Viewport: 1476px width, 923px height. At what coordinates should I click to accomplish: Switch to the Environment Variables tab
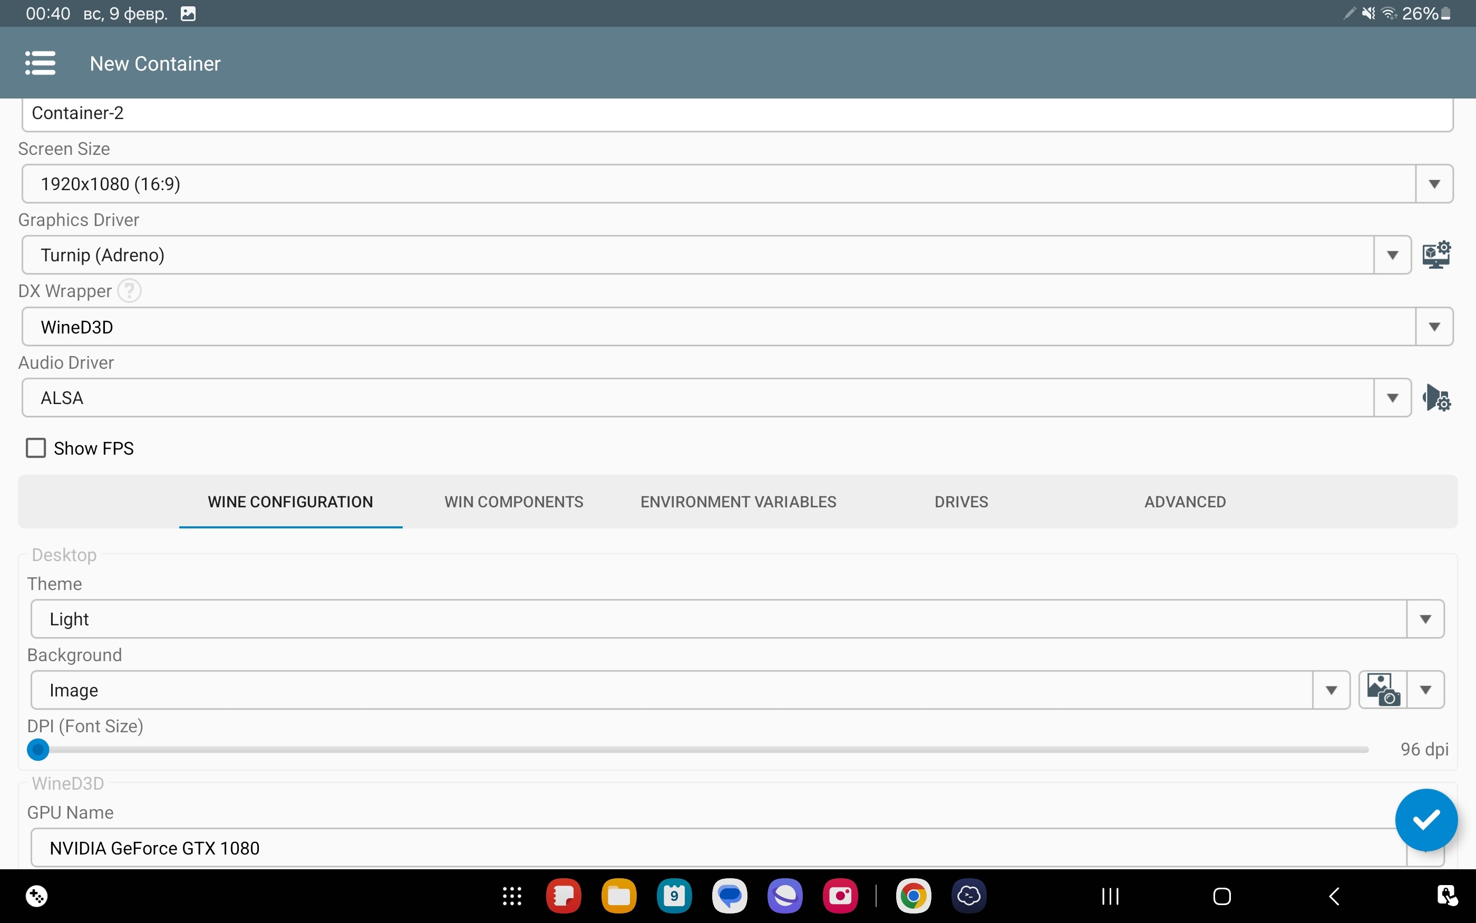tap(737, 502)
